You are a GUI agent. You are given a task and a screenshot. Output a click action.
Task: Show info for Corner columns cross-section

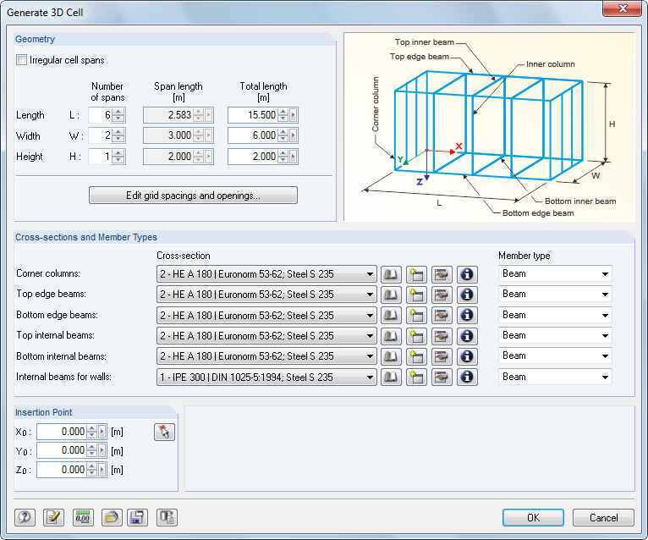click(x=467, y=274)
